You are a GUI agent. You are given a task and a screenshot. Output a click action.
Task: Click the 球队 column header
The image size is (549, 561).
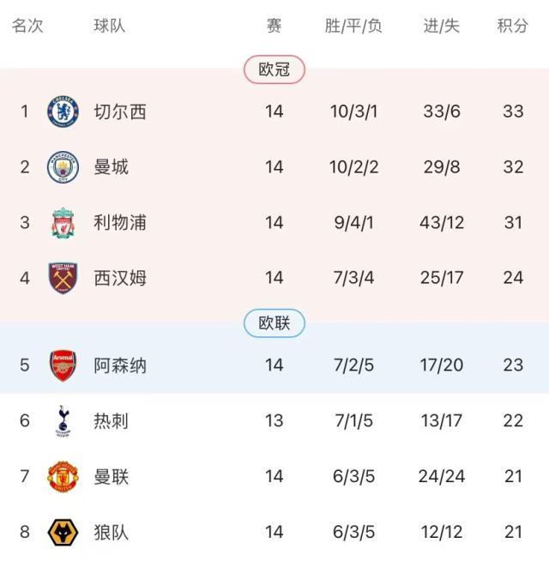coord(110,26)
